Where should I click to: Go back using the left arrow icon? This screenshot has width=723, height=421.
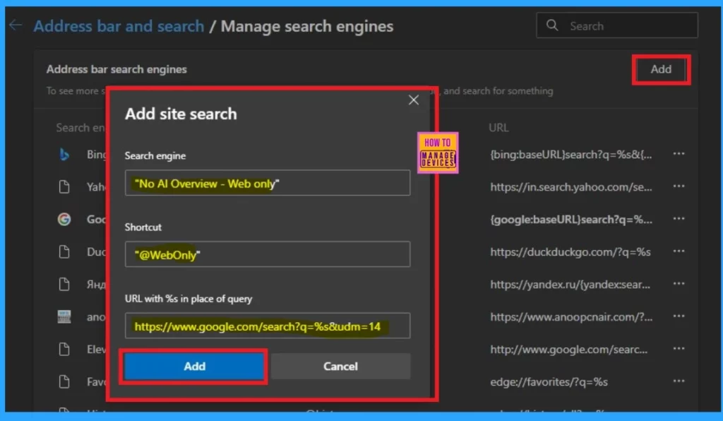[x=16, y=25]
